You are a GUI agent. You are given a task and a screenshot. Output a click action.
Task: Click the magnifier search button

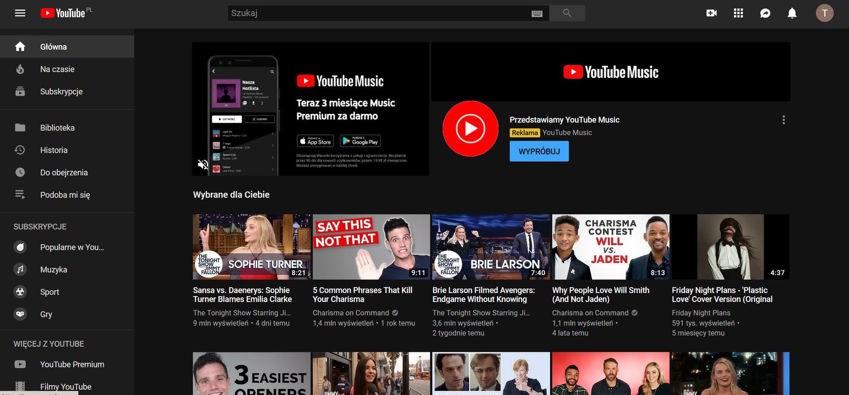567,13
